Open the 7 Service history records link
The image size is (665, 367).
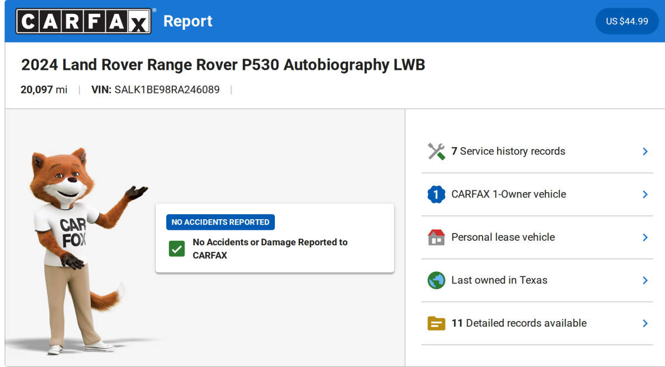[x=508, y=151]
